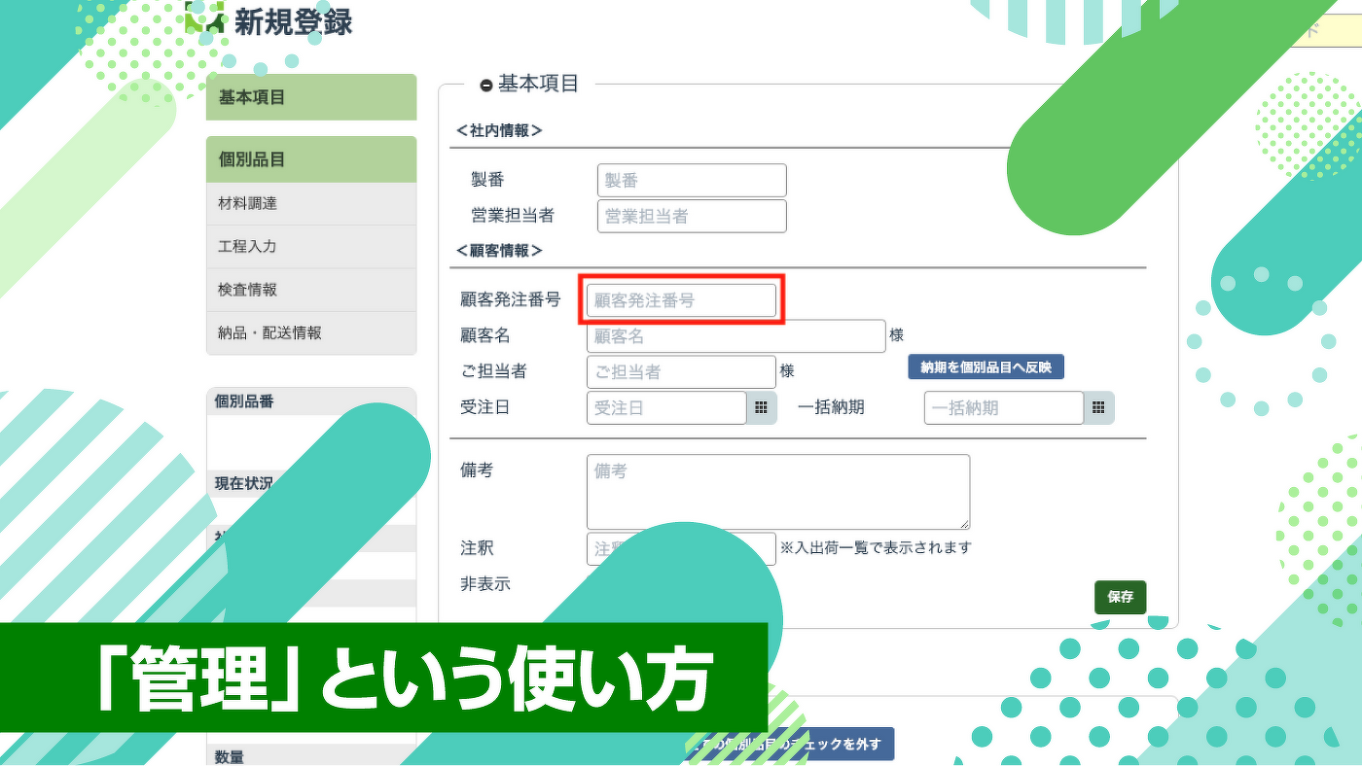This screenshot has width=1362, height=766.
Task: Click the highlighted 顧客発注番号 input field
Action: pos(681,301)
